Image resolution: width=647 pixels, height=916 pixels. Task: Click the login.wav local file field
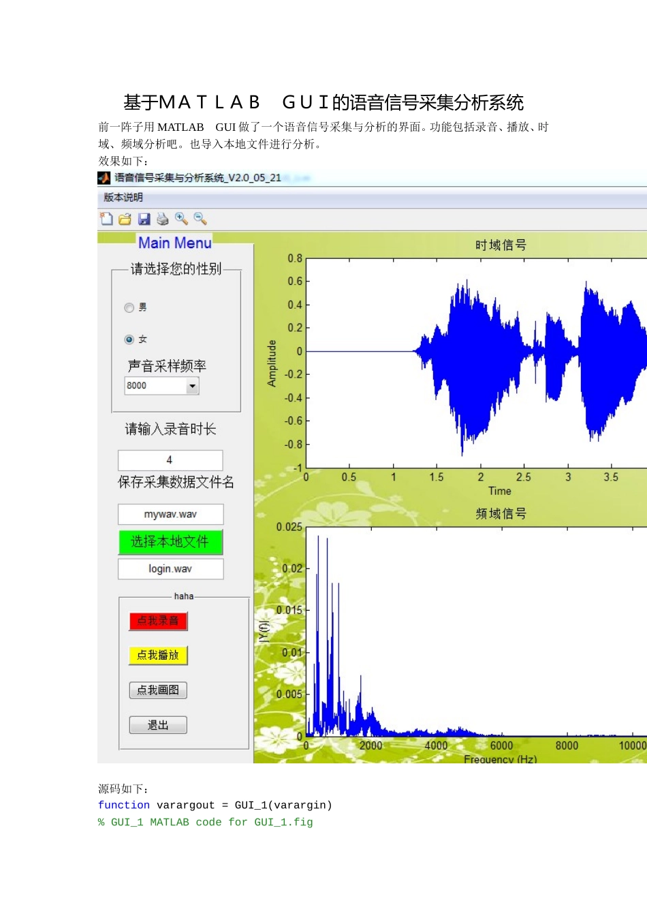(170, 569)
